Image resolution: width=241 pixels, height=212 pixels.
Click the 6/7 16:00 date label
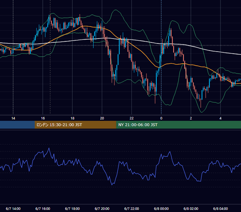coord(43,208)
